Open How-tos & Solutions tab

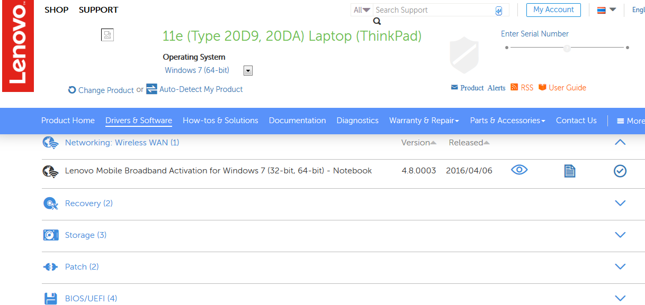point(220,121)
